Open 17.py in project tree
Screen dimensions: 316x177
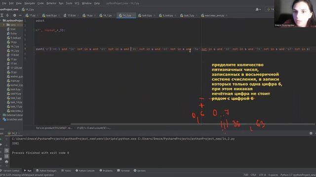tap(12, 59)
